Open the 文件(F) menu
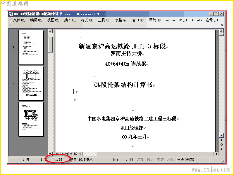The height and width of the screenshot is (175, 234). click(19, 20)
